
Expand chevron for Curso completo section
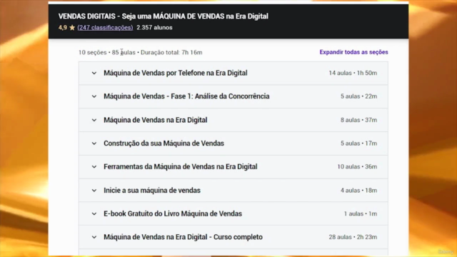tap(94, 237)
